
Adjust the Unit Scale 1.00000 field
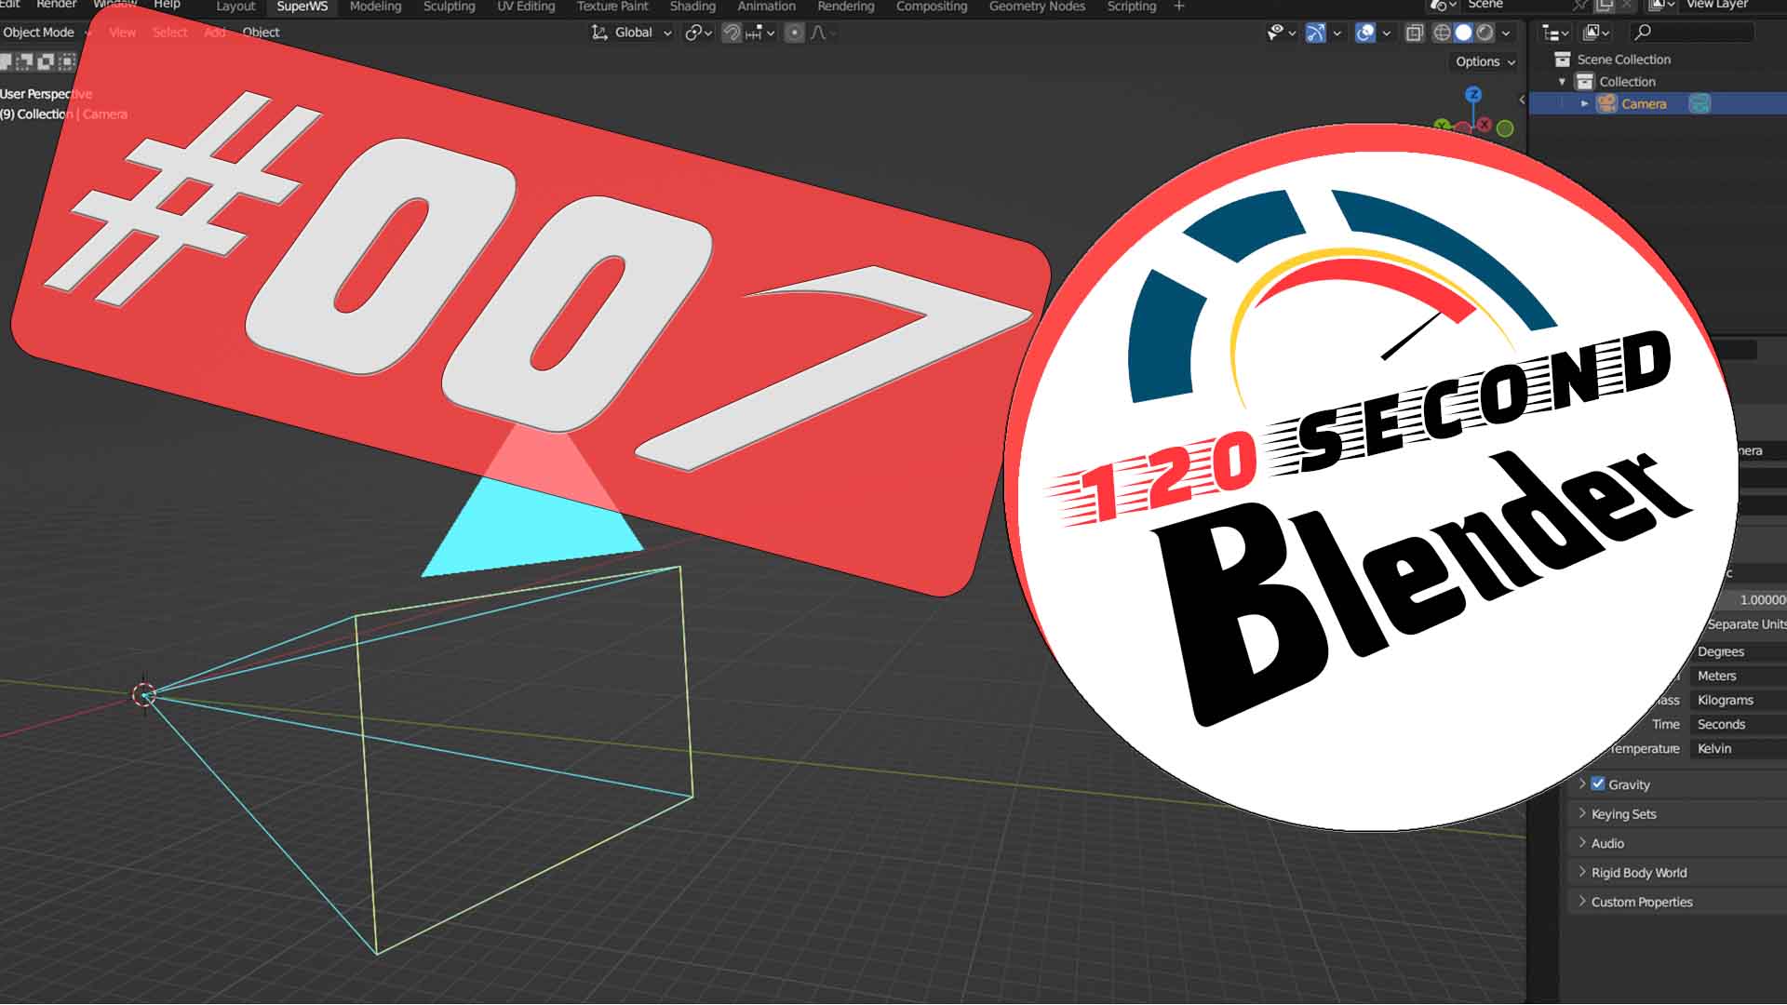click(1753, 600)
